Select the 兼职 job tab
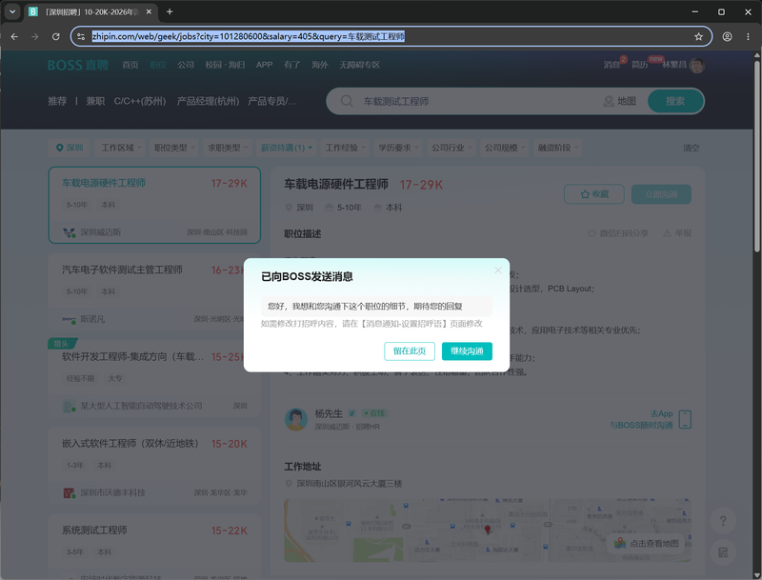The image size is (762, 580). coord(95,101)
